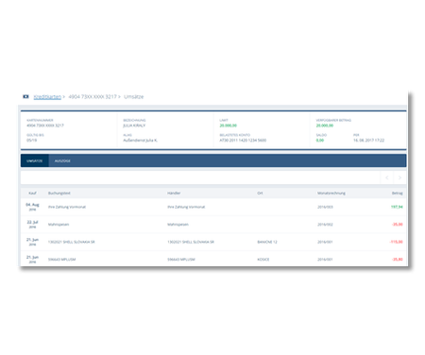
Task: Open the 04. Aug Ihre Zahlung Vormonat transaction
Action: click(x=213, y=207)
